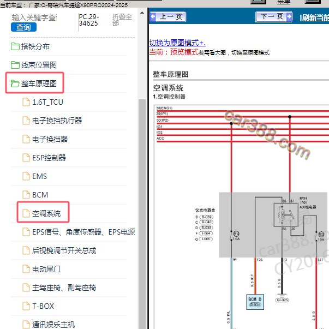Click the GI-025 ground label in diagram
The width and height of the screenshot is (329, 329).
tap(282, 300)
